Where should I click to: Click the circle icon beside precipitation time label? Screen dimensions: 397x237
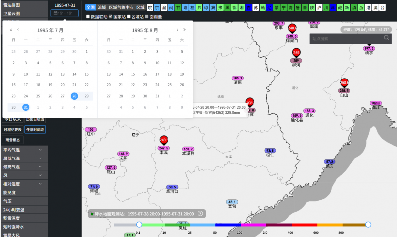coord(200,213)
